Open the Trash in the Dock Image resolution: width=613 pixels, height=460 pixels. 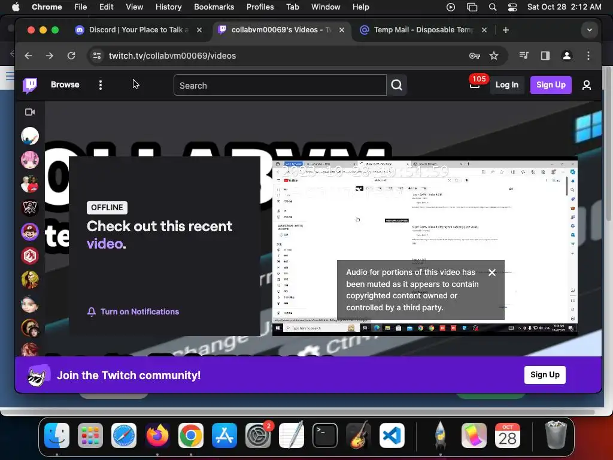[x=556, y=435]
